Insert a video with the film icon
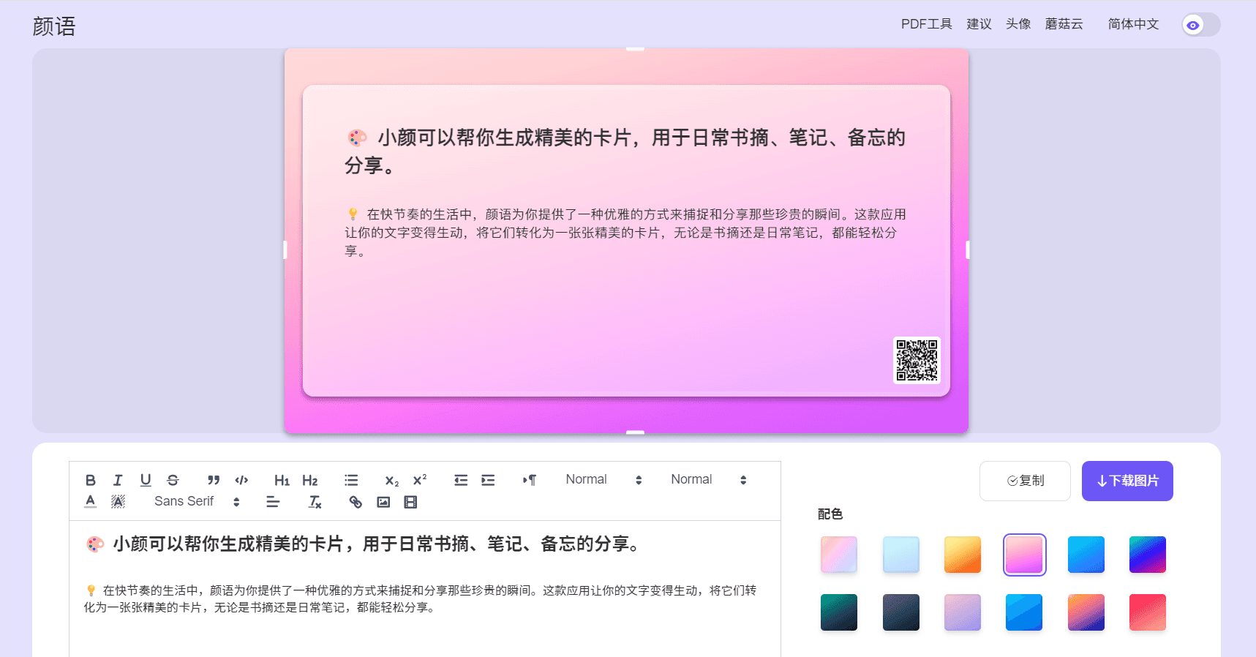This screenshot has width=1256, height=657. pyautogui.click(x=410, y=502)
